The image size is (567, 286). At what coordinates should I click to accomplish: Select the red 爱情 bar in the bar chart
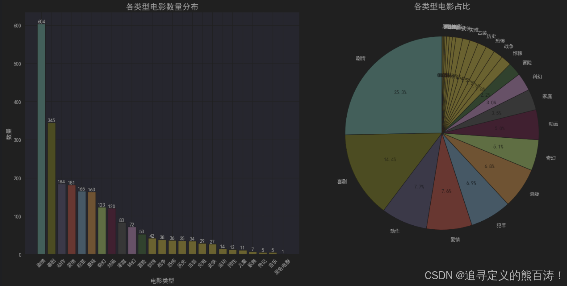tap(71, 220)
